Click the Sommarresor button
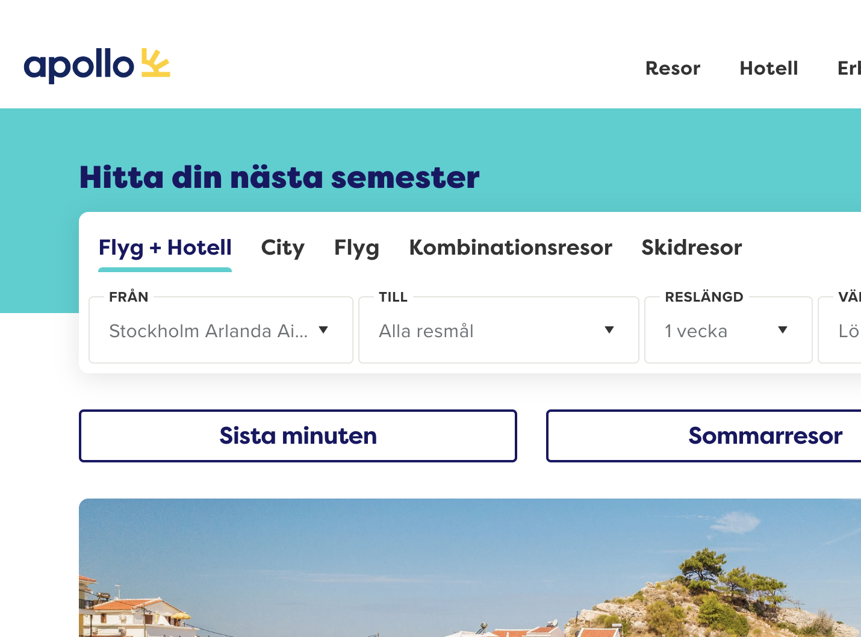The image size is (861, 637). coord(704,436)
